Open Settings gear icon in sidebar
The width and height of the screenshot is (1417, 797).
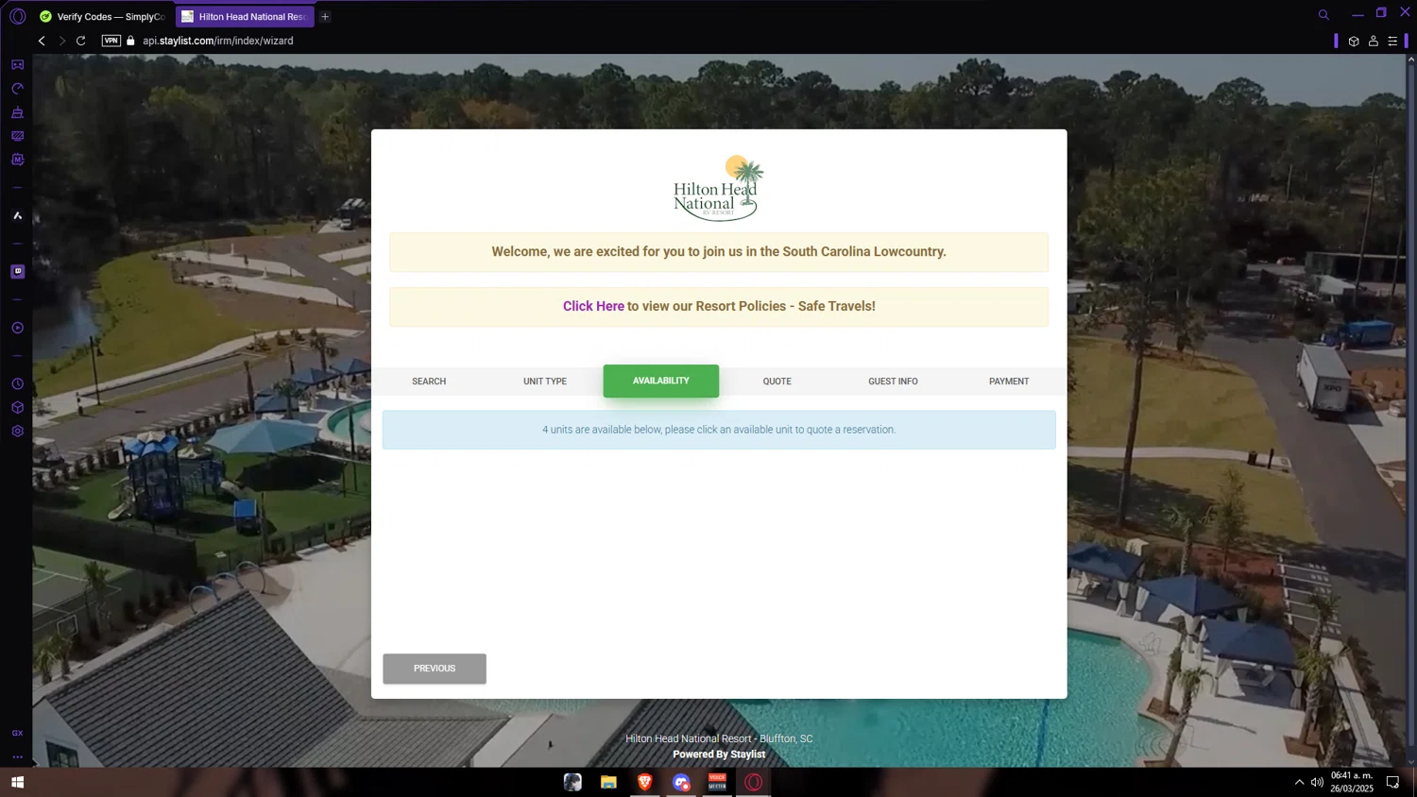coord(17,431)
